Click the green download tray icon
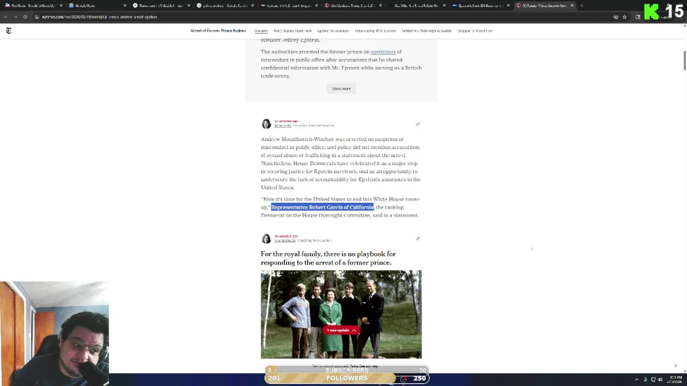This screenshot has width=687, height=386. pos(646,380)
